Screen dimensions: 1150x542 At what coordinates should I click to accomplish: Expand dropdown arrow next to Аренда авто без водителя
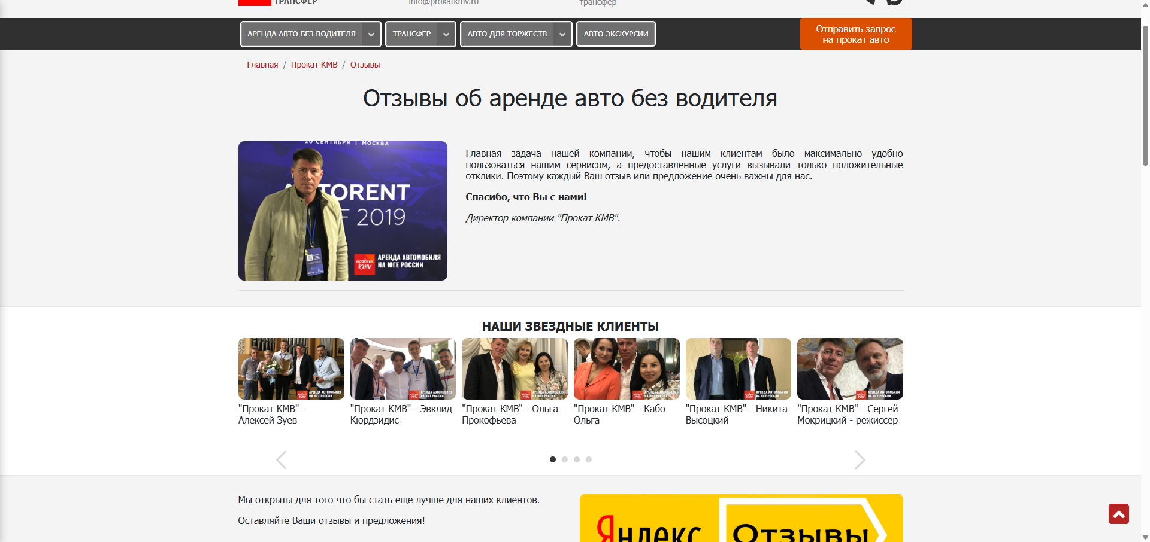[371, 34]
